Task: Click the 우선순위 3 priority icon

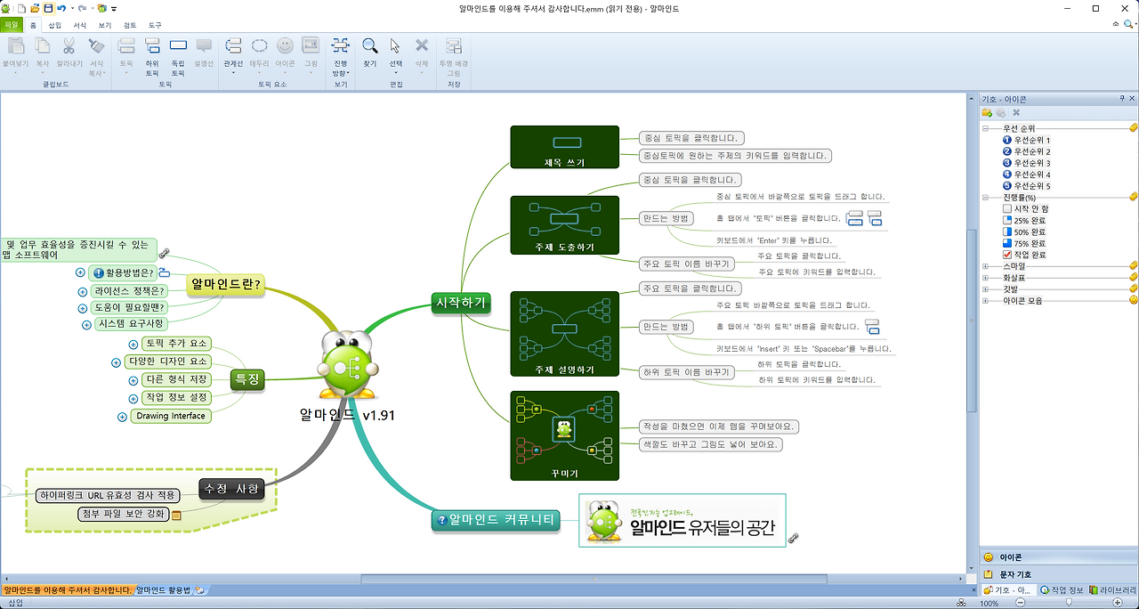Action: click(x=1007, y=163)
